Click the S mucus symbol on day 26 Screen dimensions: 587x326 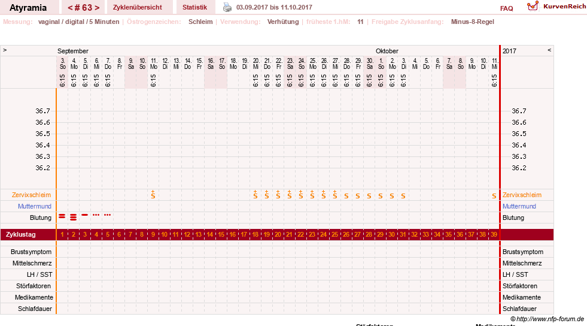[346, 196]
